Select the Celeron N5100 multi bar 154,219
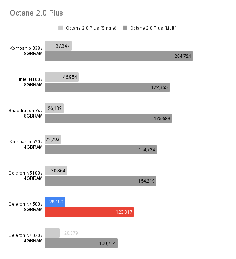The width and height of the screenshot is (236, 259). 101,181
